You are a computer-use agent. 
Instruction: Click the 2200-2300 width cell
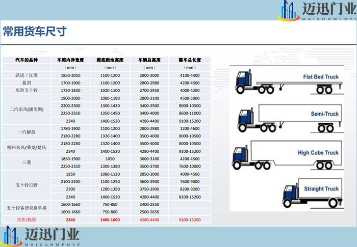click(x=70, y=105)
